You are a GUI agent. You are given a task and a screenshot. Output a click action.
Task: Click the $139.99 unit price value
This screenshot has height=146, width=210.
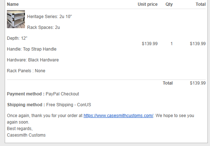click(x=150, y=44)
